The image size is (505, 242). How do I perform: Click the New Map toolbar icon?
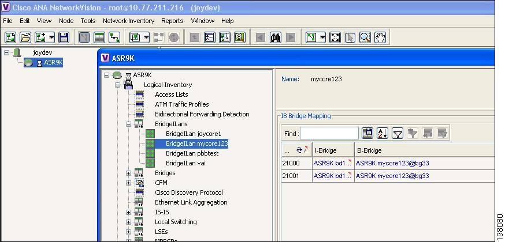click(10, 37)
